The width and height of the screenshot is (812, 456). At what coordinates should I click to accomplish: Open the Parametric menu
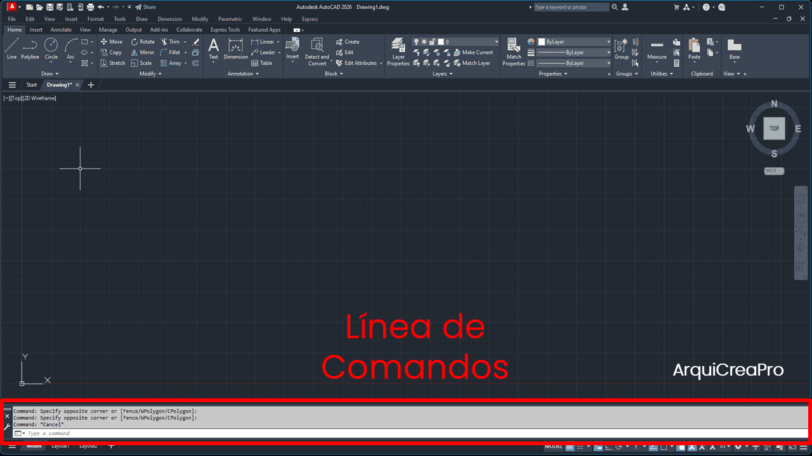[x=230, y=19]
